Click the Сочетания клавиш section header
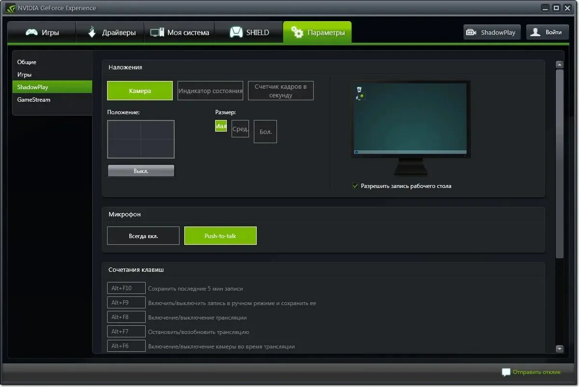Screen dimensions: 579x387 coord(136,270)
